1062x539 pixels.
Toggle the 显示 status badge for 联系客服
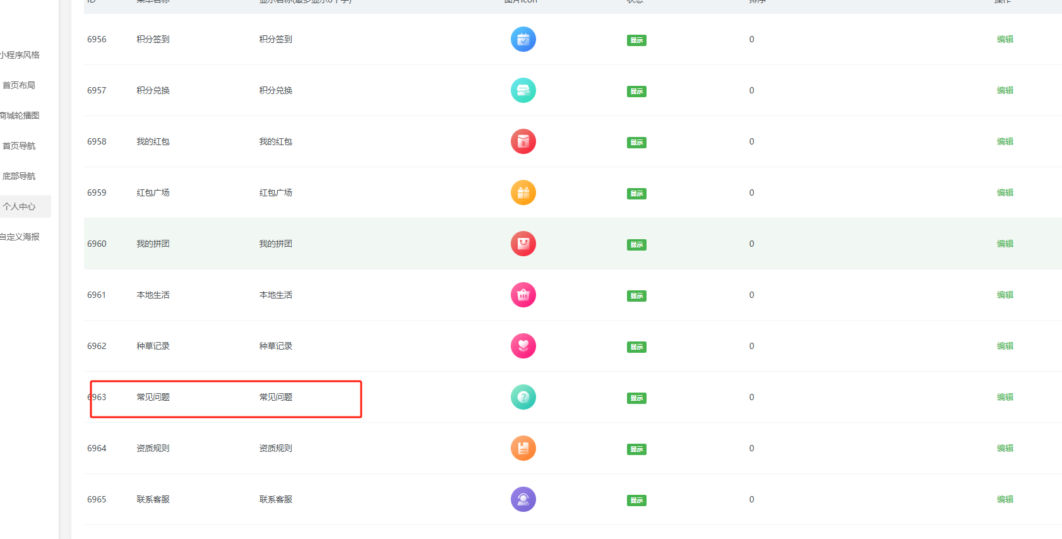click(636, 500)
